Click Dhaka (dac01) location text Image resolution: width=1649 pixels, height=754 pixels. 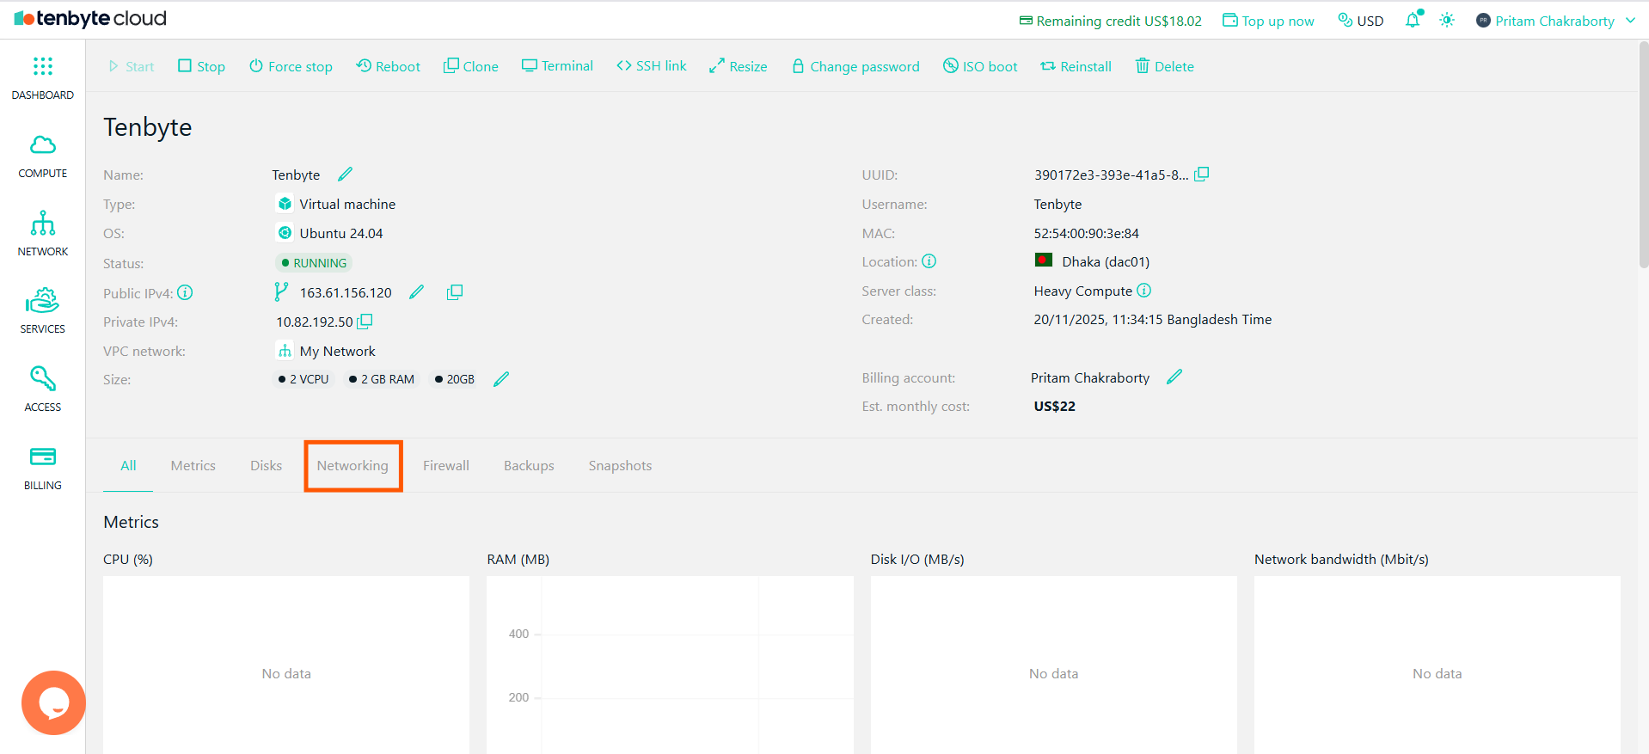pos(1106,261)
